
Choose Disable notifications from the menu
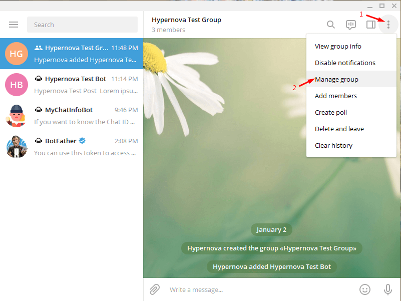(345, 63)
